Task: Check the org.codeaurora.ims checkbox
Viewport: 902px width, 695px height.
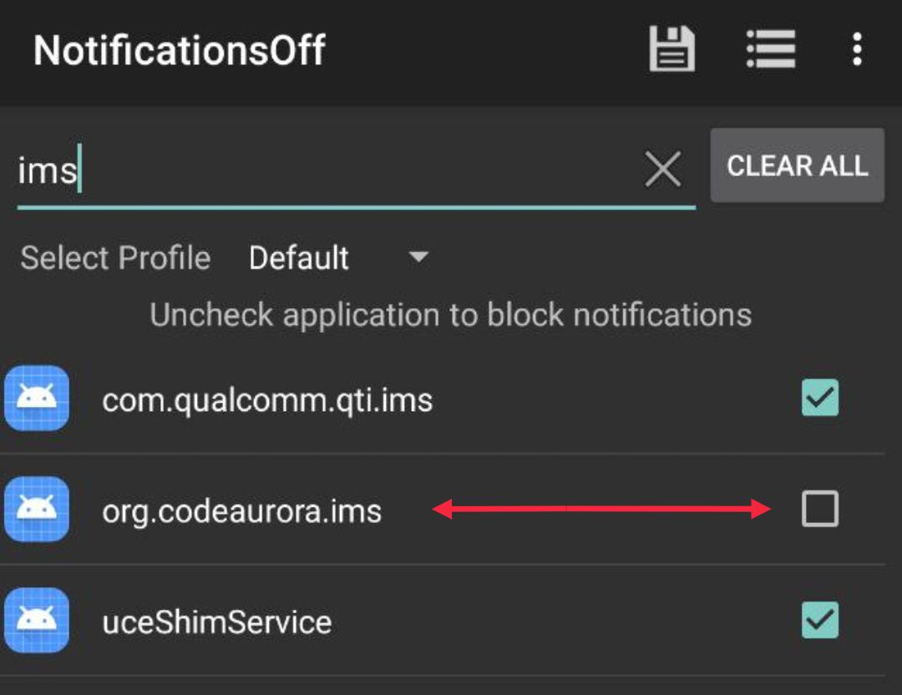Action: point(819,509)
